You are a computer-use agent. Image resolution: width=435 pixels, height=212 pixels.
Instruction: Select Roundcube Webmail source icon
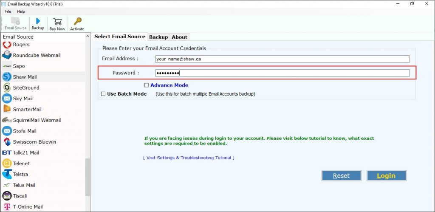tap(7, 55)
